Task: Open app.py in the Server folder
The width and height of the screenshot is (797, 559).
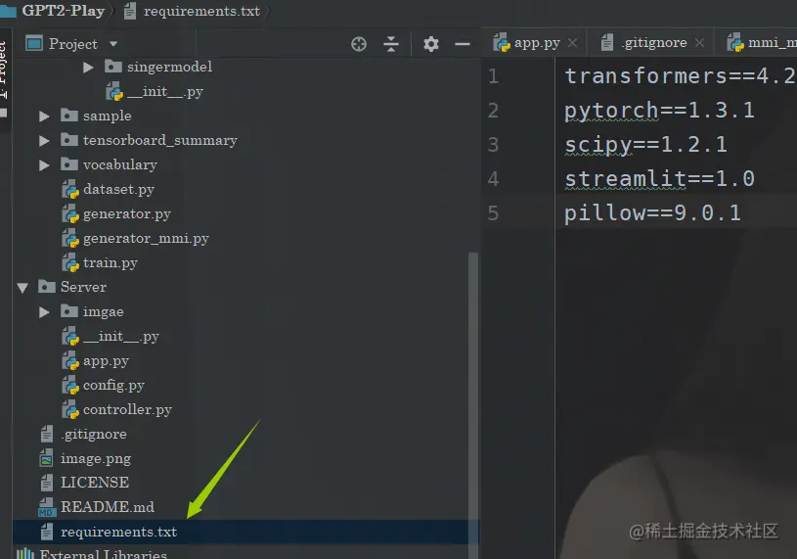Action: pos(106,361)
